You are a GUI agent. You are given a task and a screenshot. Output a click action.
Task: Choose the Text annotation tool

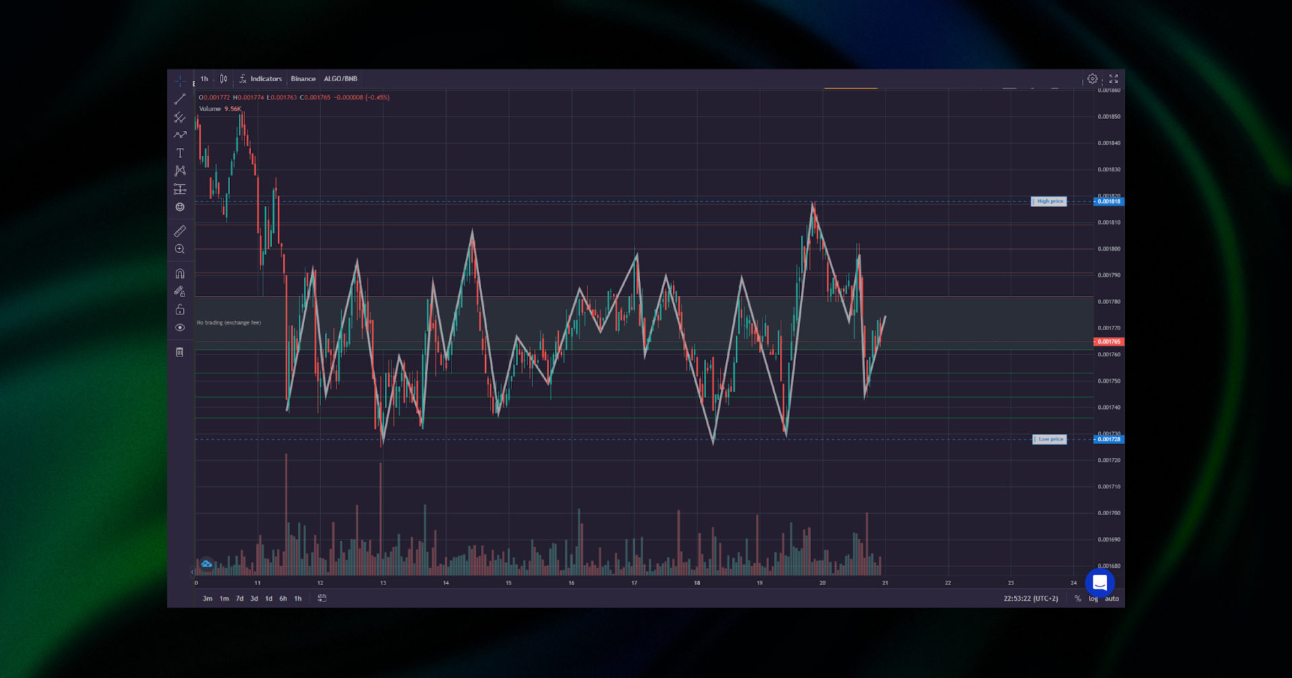(180, 153)
